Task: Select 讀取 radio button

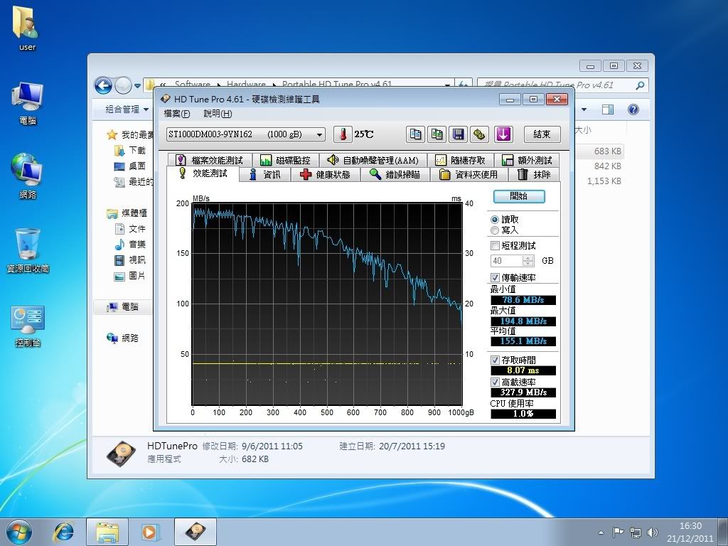Action: pos(495,220)
